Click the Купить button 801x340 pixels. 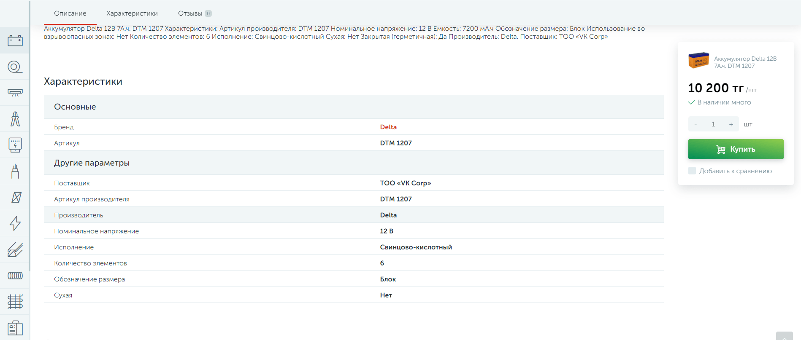736,149
